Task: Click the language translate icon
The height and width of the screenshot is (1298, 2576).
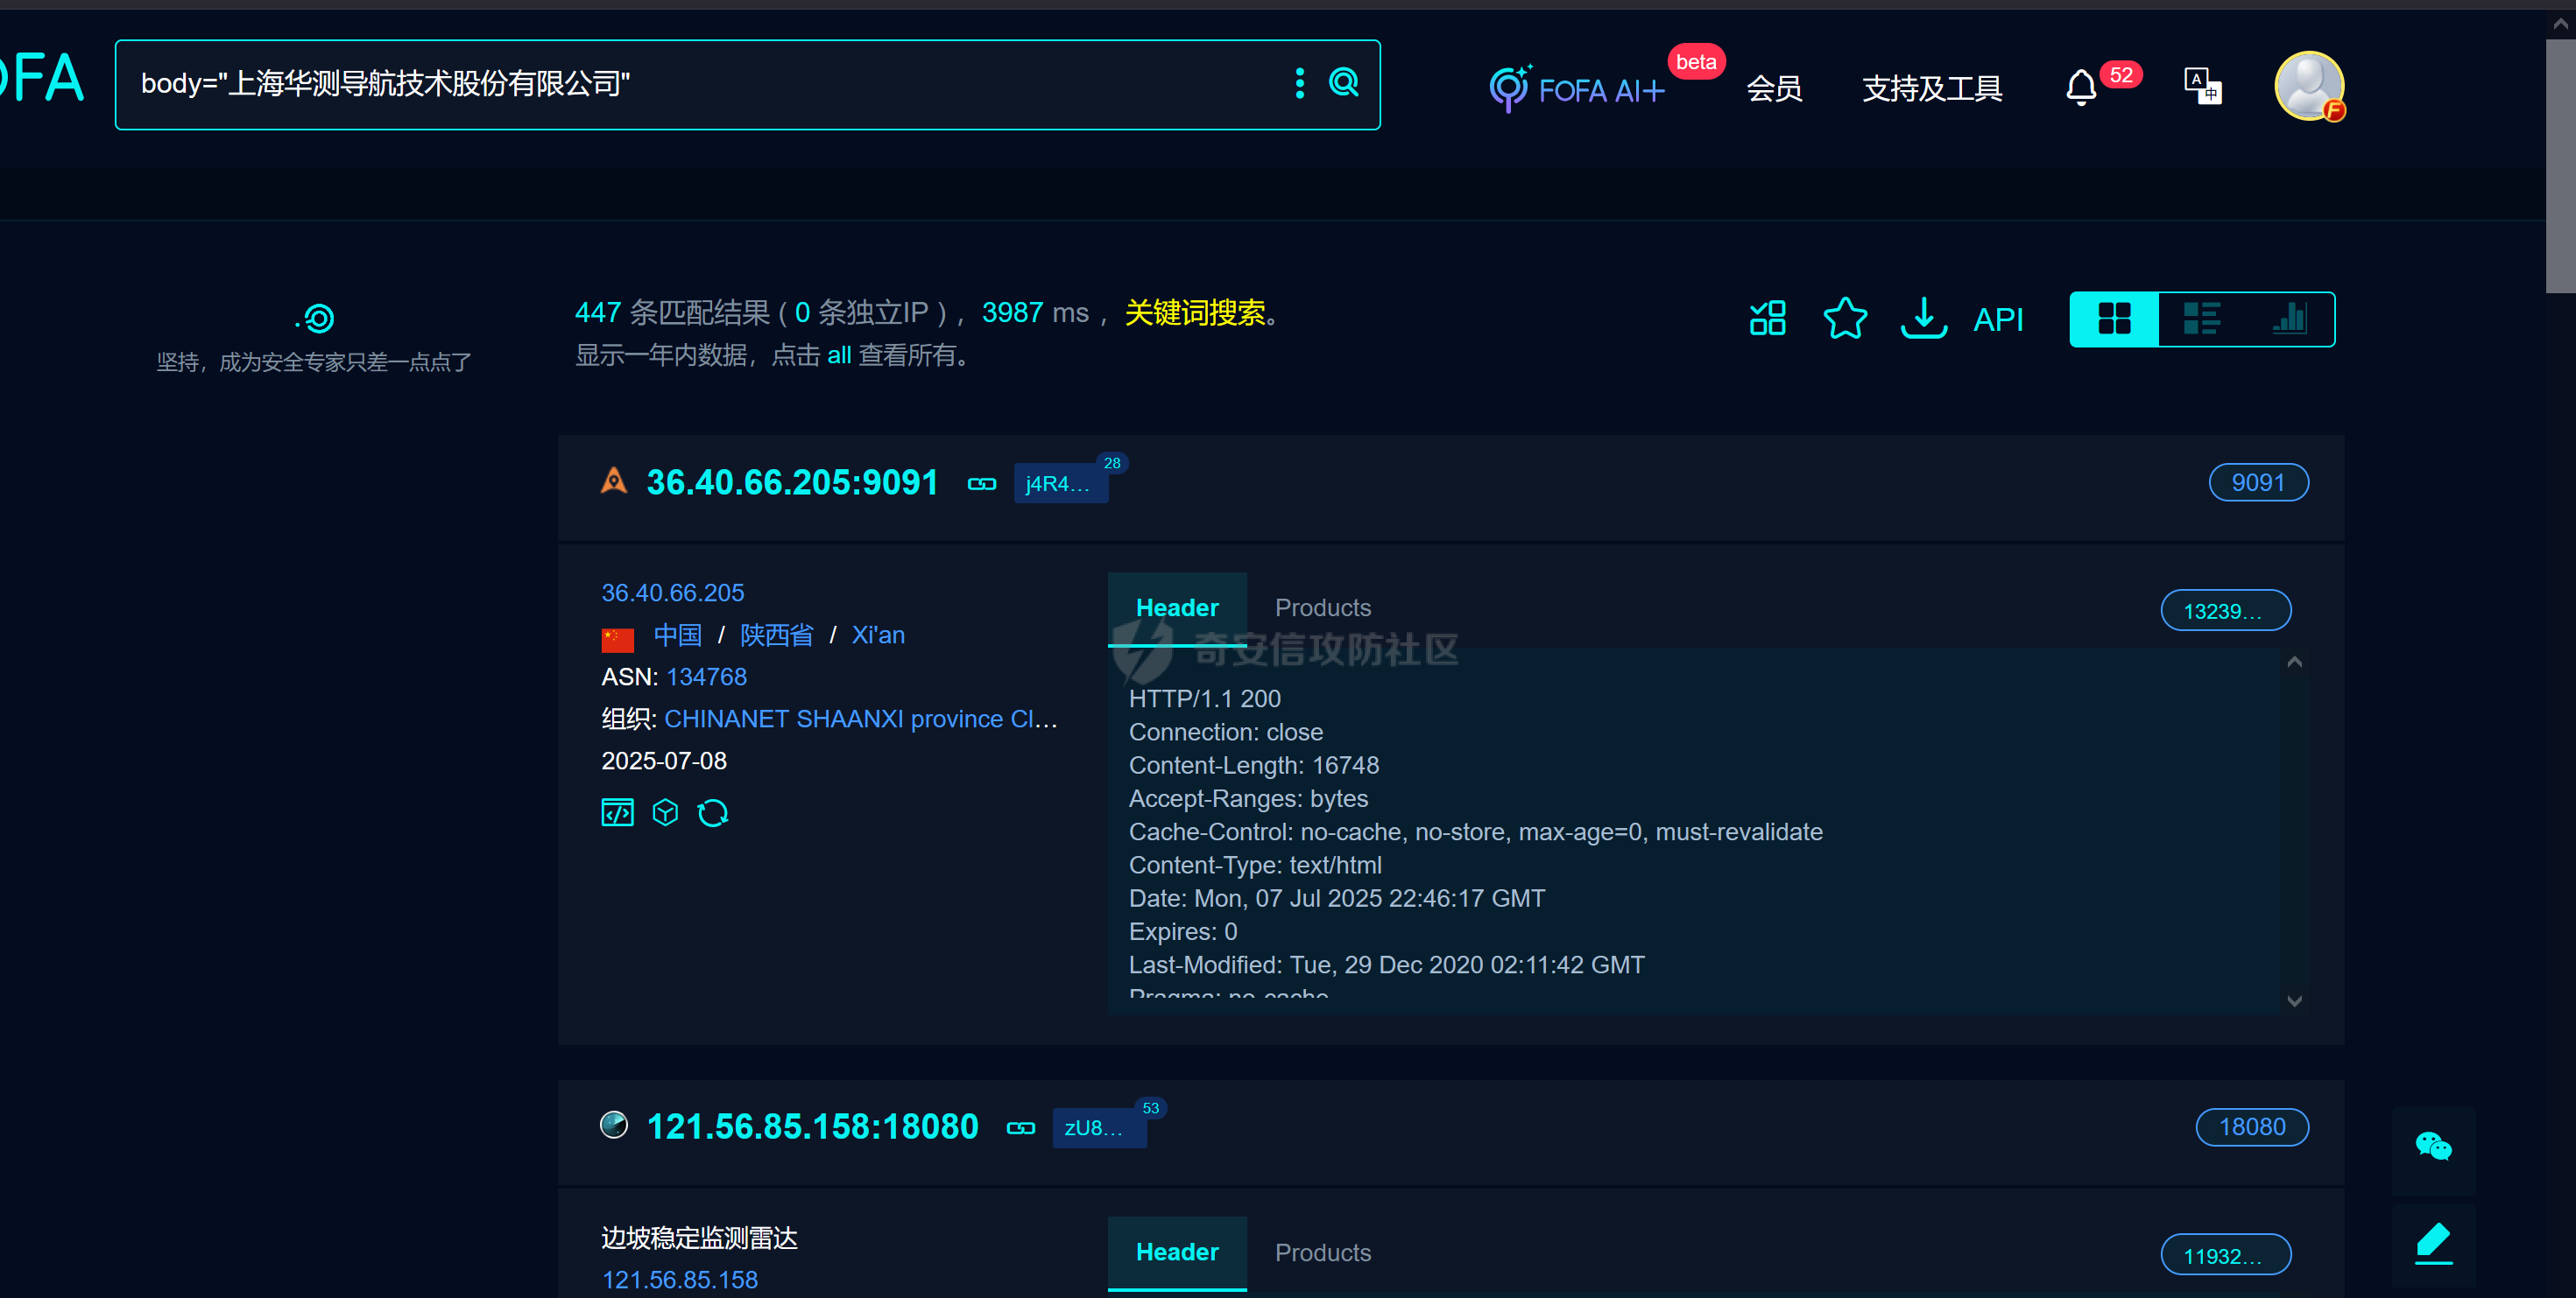Action: click(x=2202, y=86)
